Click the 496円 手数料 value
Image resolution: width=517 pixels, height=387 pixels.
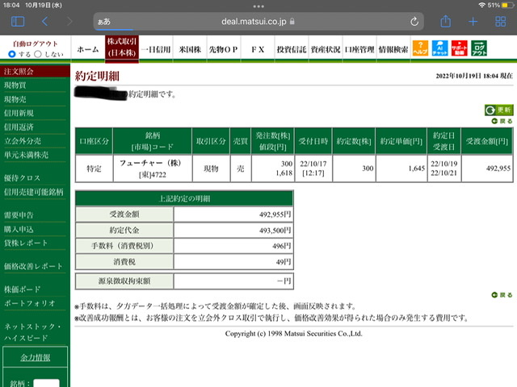coord(282,246)
